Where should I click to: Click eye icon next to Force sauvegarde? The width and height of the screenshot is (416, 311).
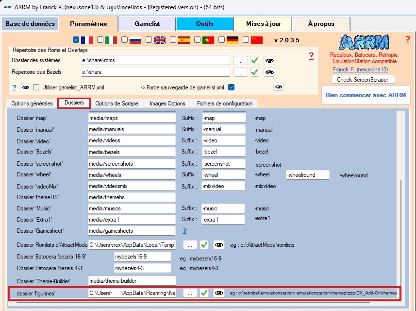[278, 87]
